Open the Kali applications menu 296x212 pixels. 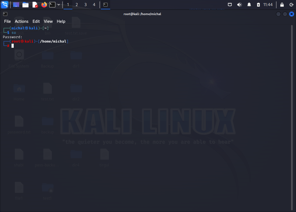click(x=4, y=4)
